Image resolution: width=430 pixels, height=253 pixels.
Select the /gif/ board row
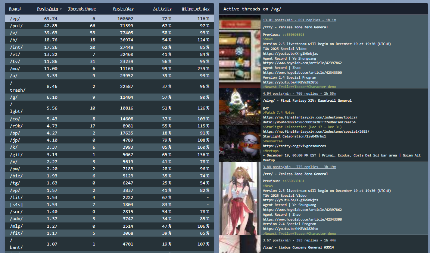point(109,154)
